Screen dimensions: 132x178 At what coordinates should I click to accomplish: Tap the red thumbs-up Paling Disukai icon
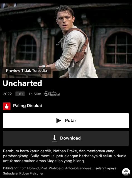click(x=7, y=106)
